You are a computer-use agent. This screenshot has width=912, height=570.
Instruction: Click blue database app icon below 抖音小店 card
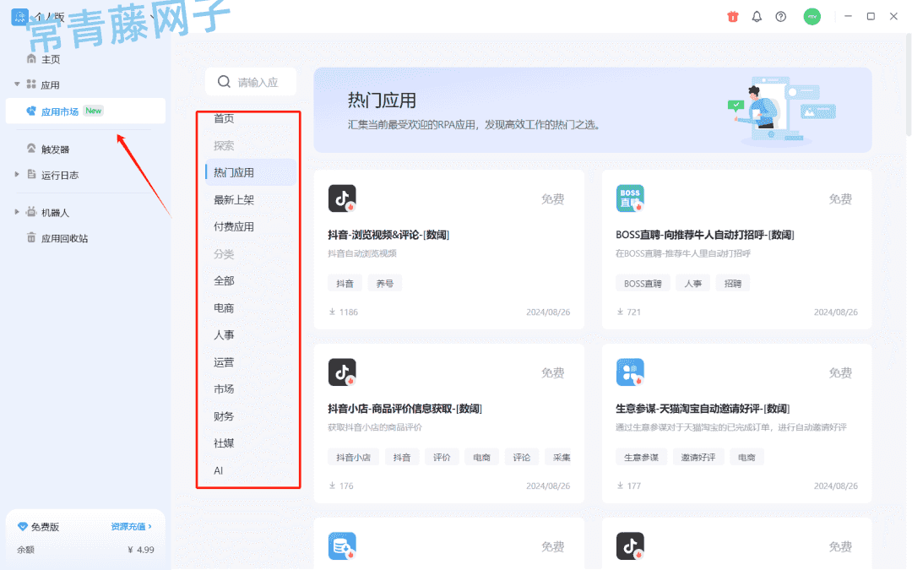point(342,546)
